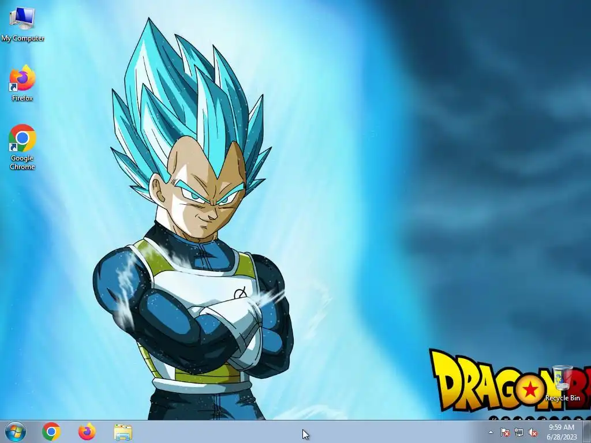
Task: Open the muted volume tray icon
Action: [533, 432]
